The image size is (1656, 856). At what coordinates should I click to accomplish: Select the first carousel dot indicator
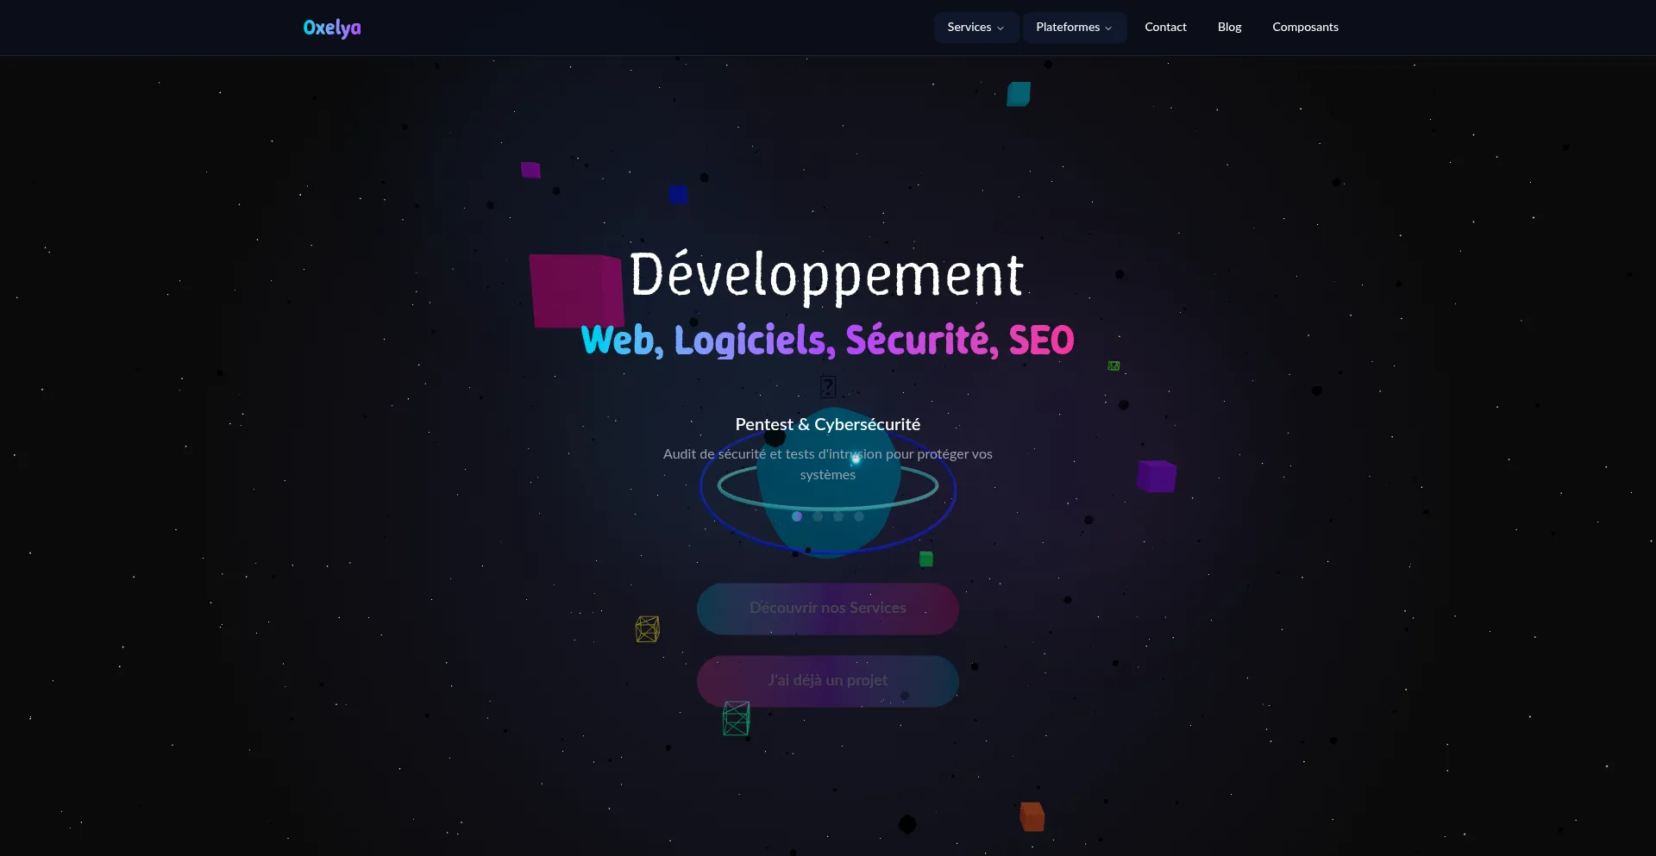[x=797, y=516]
